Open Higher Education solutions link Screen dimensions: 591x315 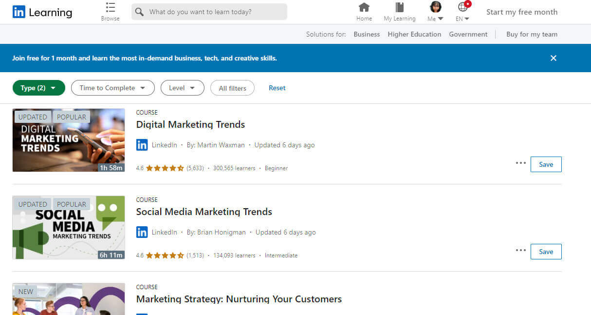pyautogui.click(x=414, y=34)
